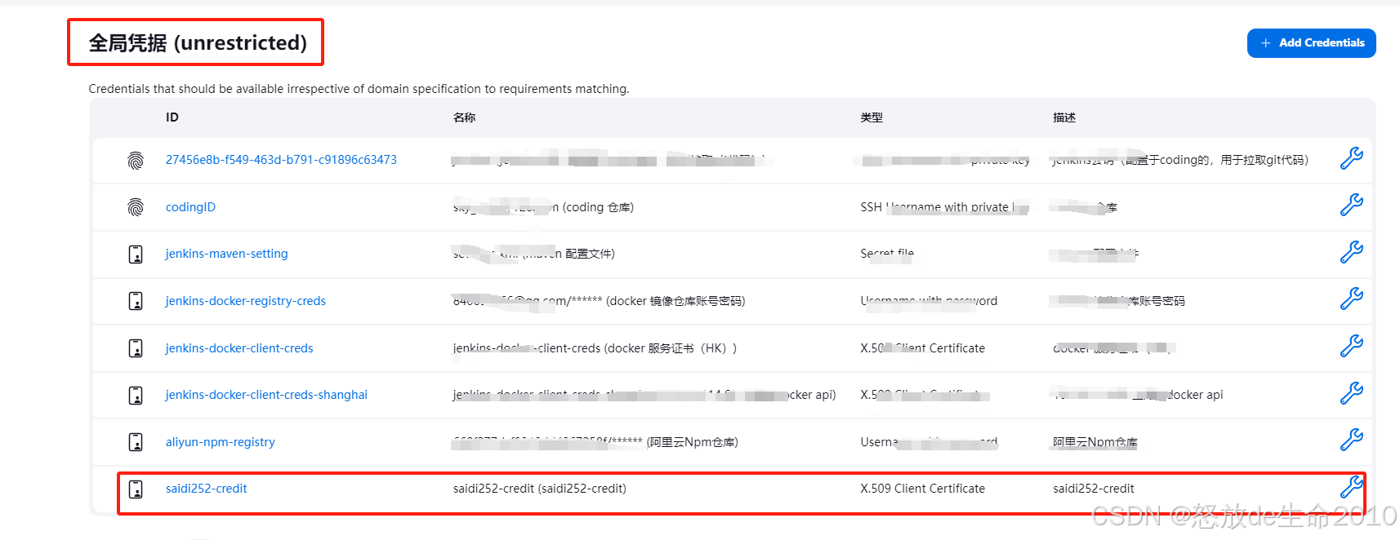
Task: Click the Add Credentials button
Action: pyautogui.click(x=1311, y=43)
